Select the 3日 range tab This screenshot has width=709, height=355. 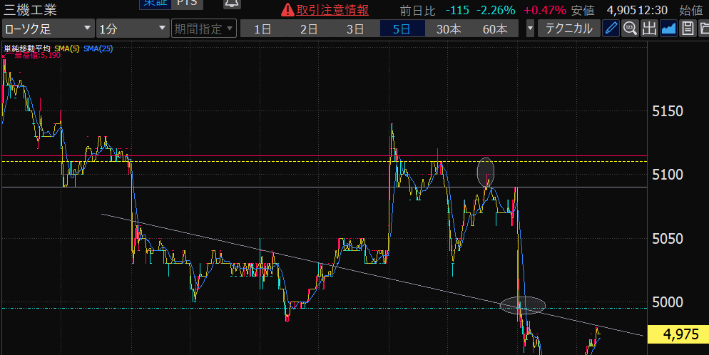pyautogui.click(x=355, y=29)
